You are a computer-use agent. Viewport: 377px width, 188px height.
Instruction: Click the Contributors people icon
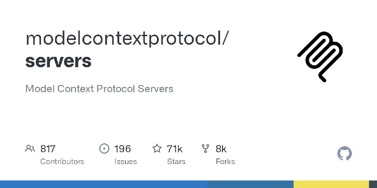tap(30, 149)
